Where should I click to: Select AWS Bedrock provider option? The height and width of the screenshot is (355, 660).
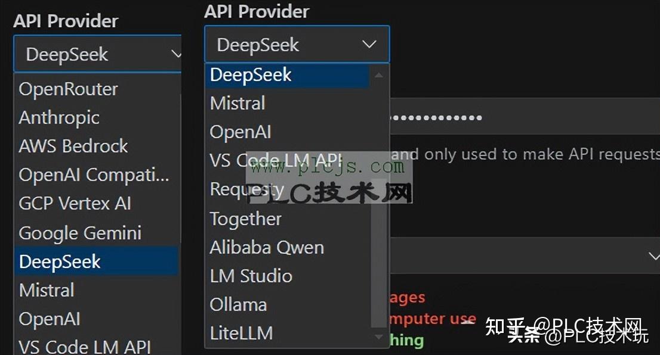pos(97,146)
